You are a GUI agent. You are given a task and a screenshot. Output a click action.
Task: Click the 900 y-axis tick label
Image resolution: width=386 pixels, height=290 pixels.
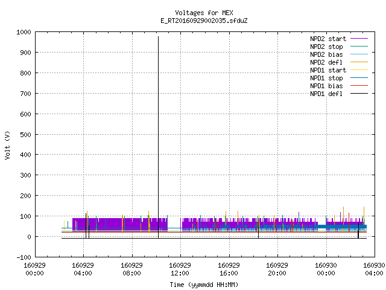[x=25, y=53]
